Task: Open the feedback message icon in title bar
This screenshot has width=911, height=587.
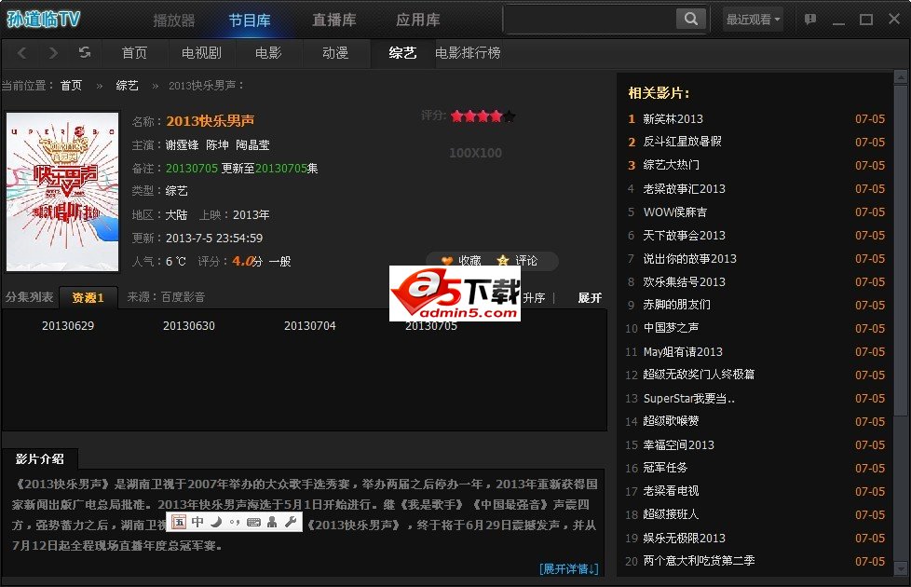Action: 810,20
